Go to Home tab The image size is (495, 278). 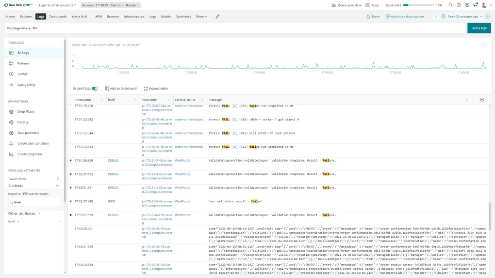[x=10, y=16]
